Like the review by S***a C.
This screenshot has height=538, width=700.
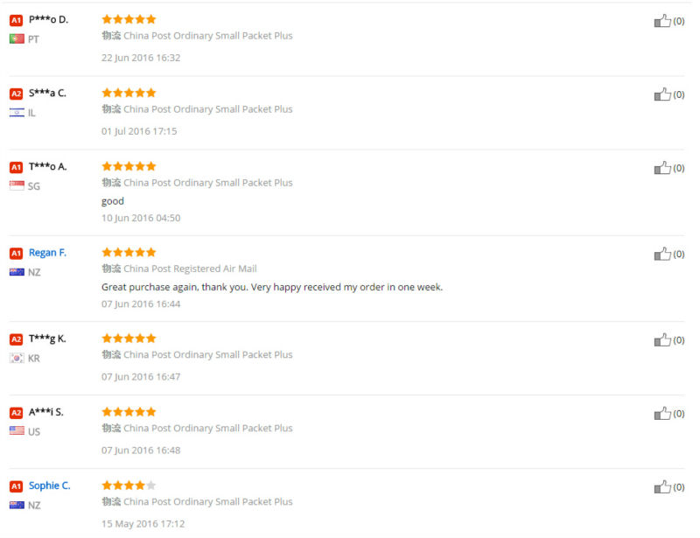pos(662,94)
